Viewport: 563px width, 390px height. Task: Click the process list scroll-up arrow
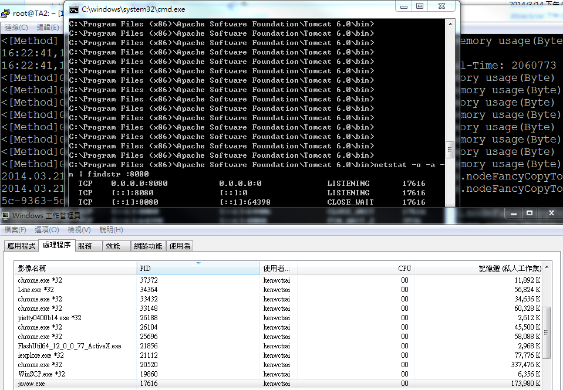coord(546,268)
